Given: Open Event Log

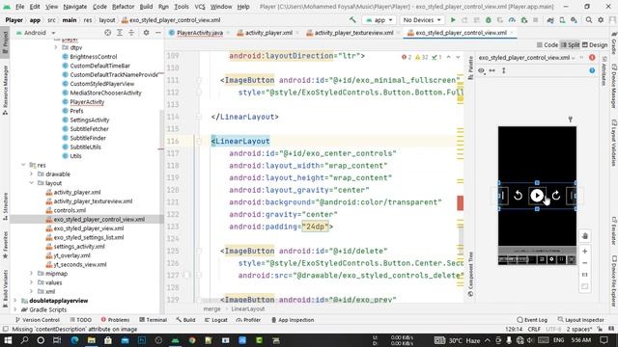Looking at the screenshot, I should tap(532, 320).
